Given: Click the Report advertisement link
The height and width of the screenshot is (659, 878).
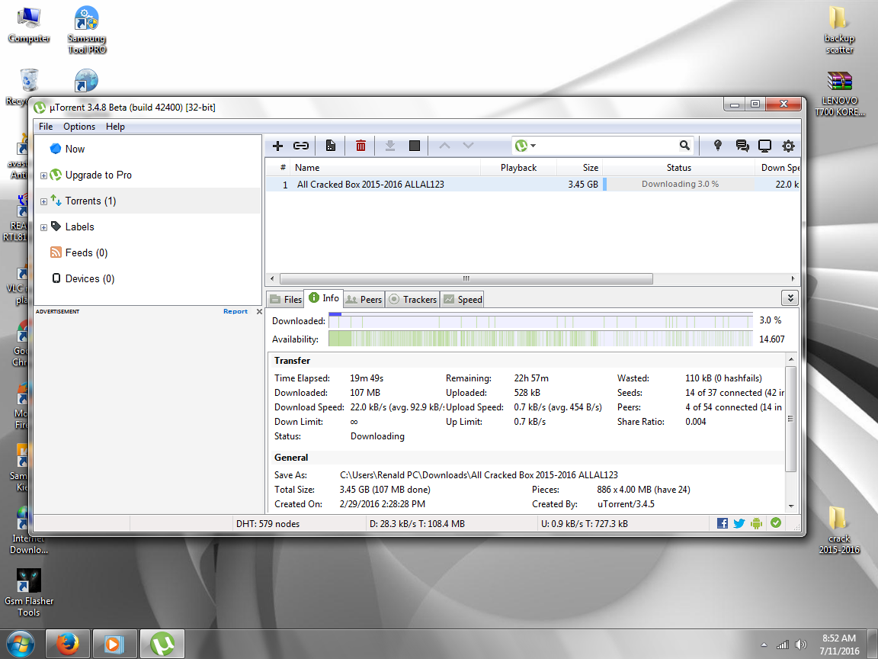Looking at the screenshot, I should pos(235,311).
